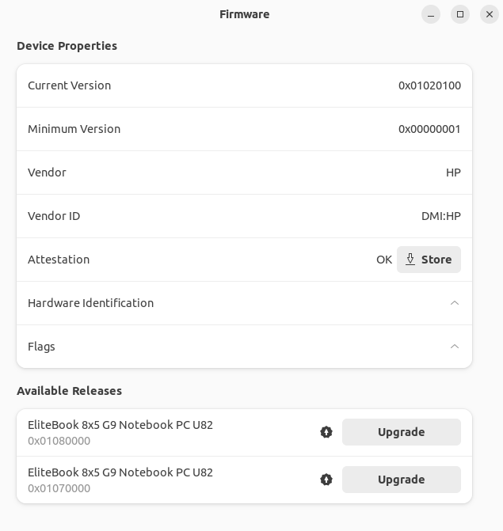Click the Store attestation button
Screen dimensions: 503x531
(429, 260)
